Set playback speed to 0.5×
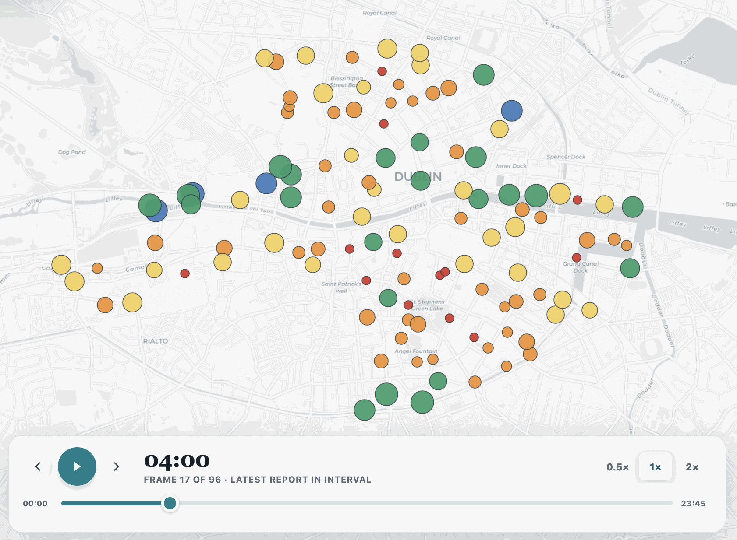The height and width of the screenshot is (540, 737). tap(617, 467)
